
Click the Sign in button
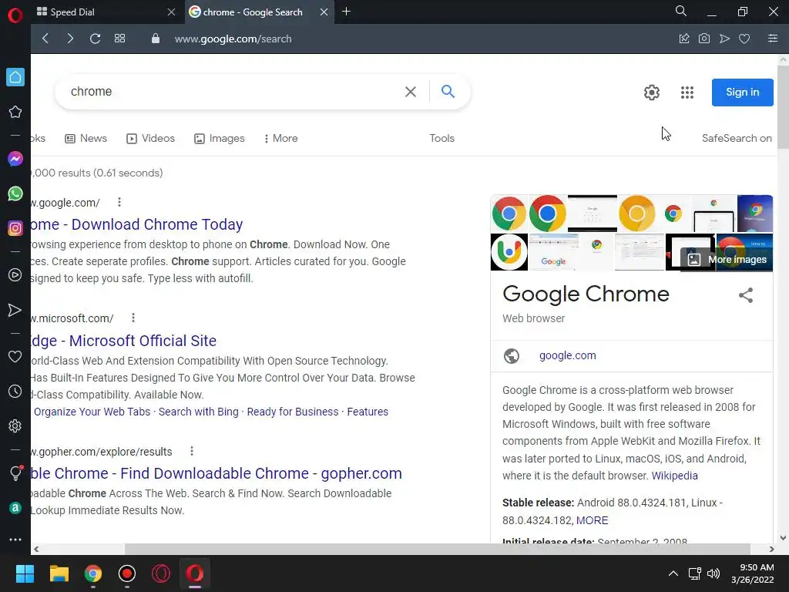[x=742, y=92]
